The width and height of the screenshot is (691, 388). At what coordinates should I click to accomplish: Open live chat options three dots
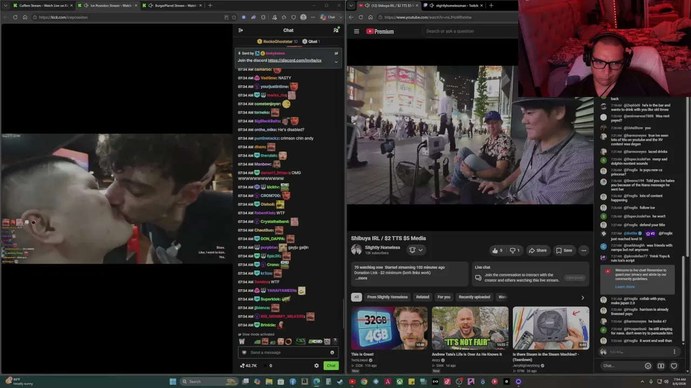[674, 352]
